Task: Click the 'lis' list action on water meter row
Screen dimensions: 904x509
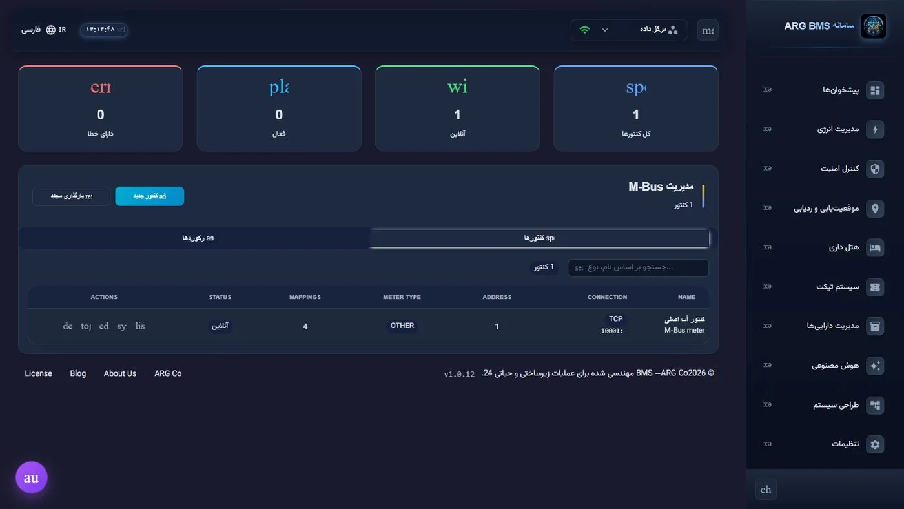Action: (140, 326)
